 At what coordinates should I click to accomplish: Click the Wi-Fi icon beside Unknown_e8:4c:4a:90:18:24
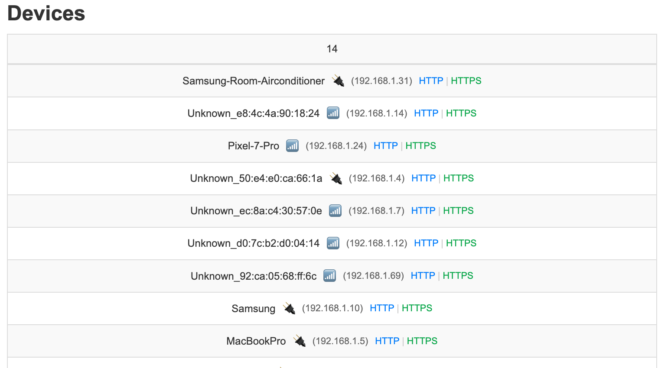pos(333,113)
